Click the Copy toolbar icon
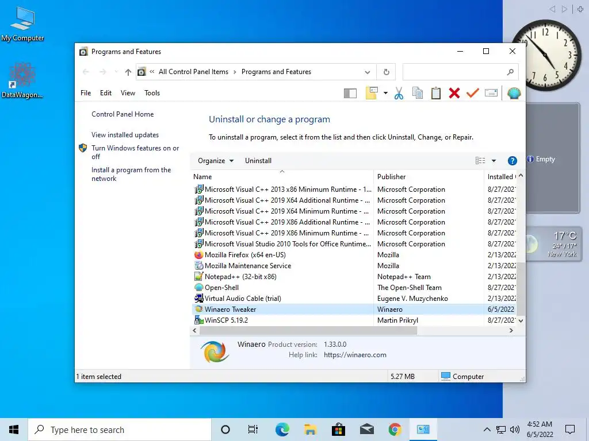This screenshot has height=441, width=589. (x=418, y=93)
